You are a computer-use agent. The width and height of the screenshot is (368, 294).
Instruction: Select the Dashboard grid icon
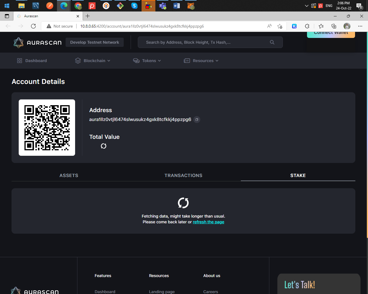pos(19,61)
